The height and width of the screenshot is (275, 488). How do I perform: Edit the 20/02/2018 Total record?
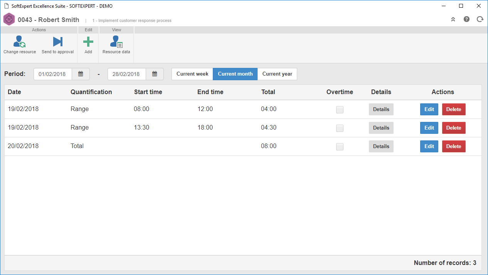(429, 147)
